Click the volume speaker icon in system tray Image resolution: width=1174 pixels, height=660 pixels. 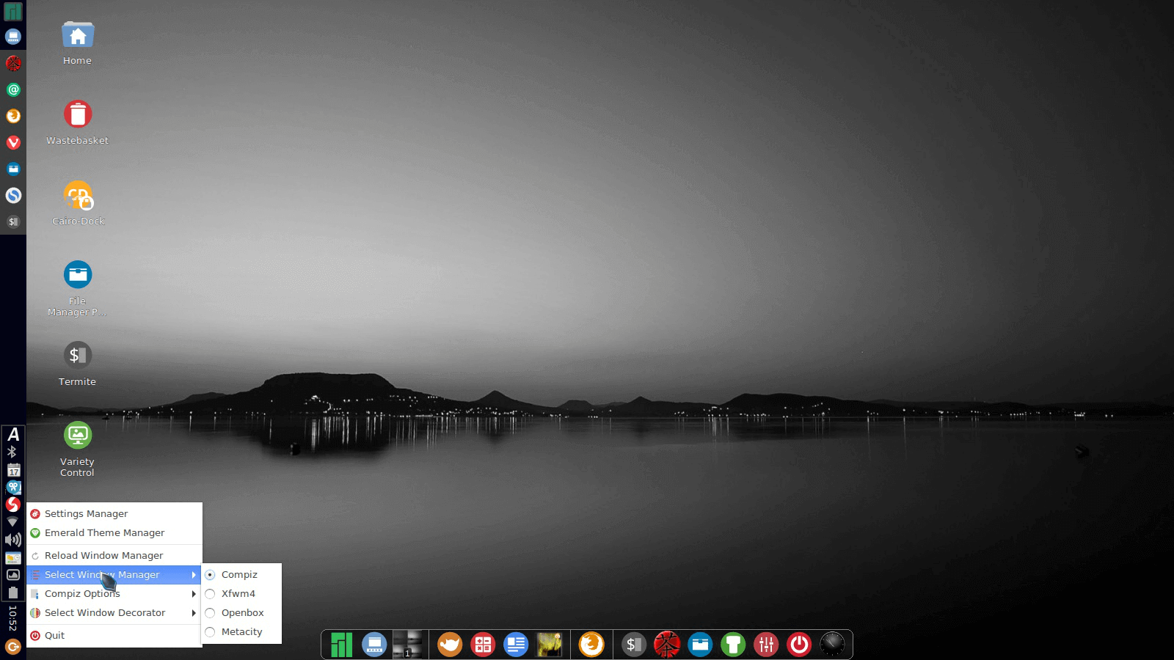[x=13, y=540]
